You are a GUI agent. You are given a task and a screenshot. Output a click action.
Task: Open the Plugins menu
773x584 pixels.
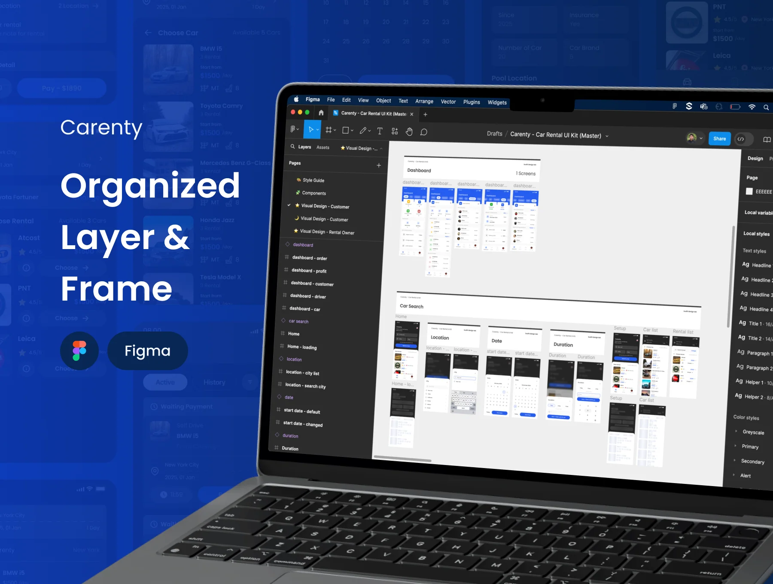[x=472, y=102]
